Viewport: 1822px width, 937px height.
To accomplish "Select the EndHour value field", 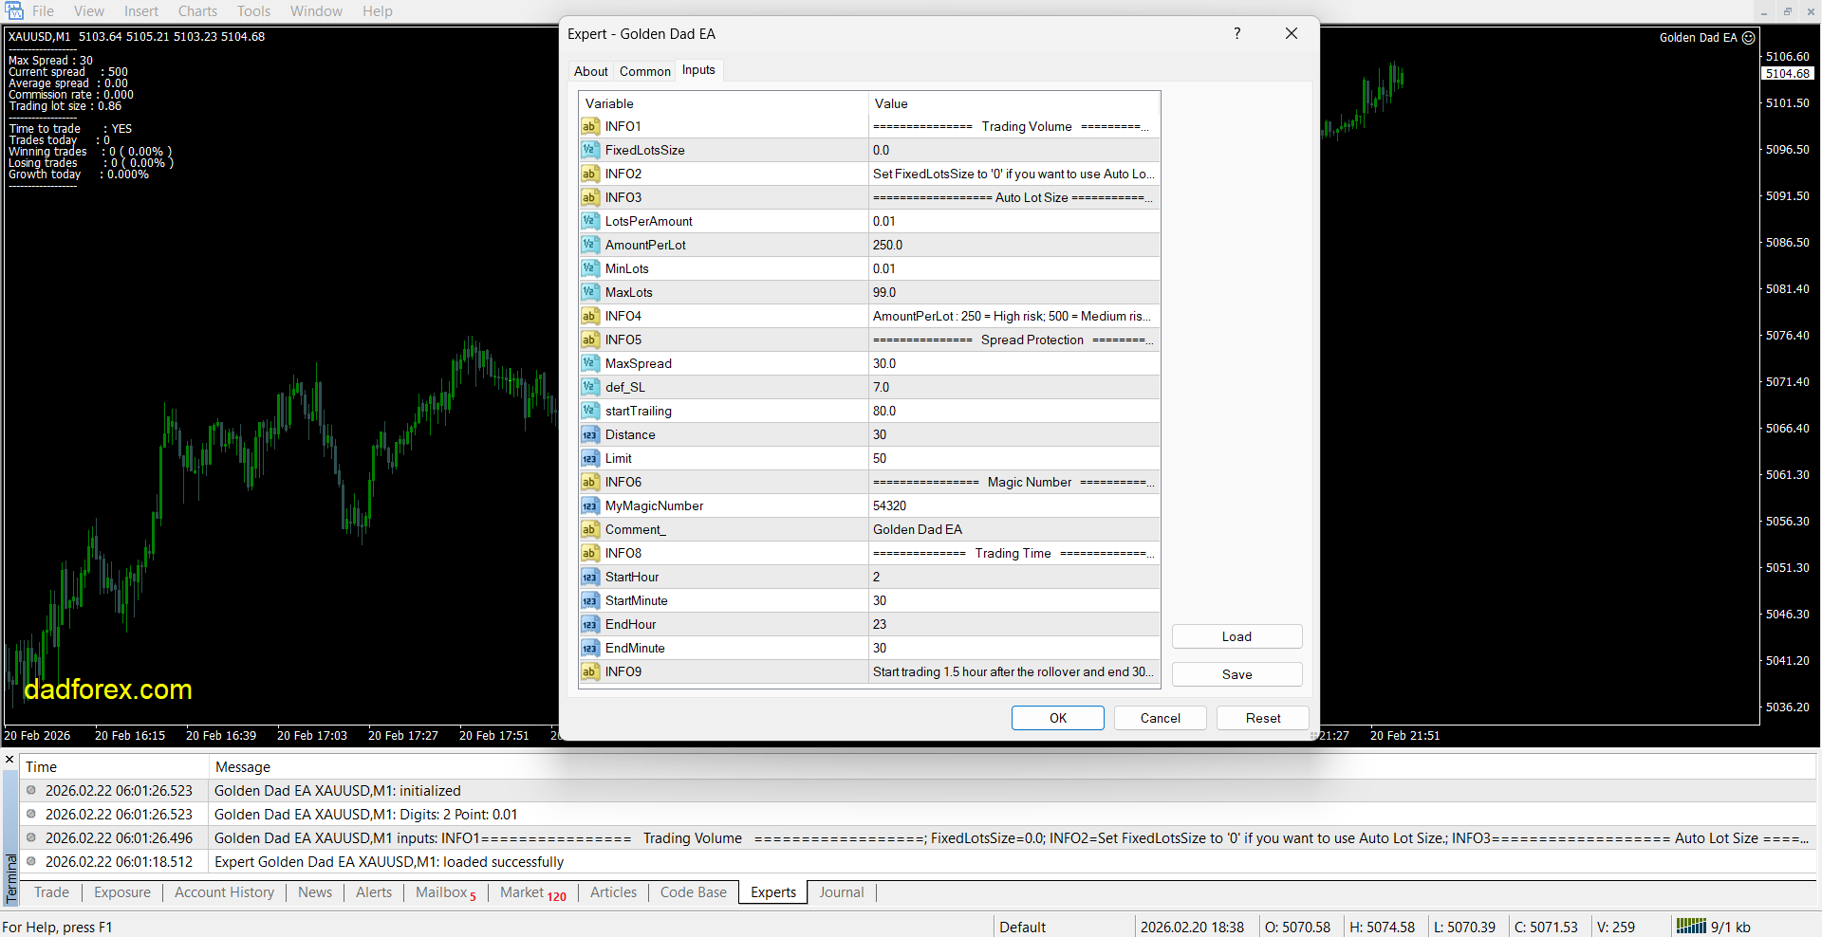I will [1012, 624].
